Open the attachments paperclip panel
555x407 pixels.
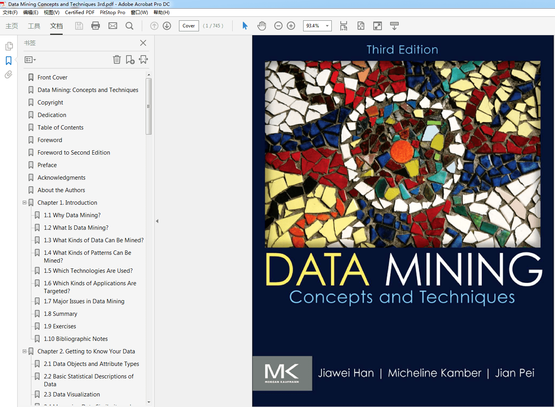pyautogui.click(x=8, y=75)
